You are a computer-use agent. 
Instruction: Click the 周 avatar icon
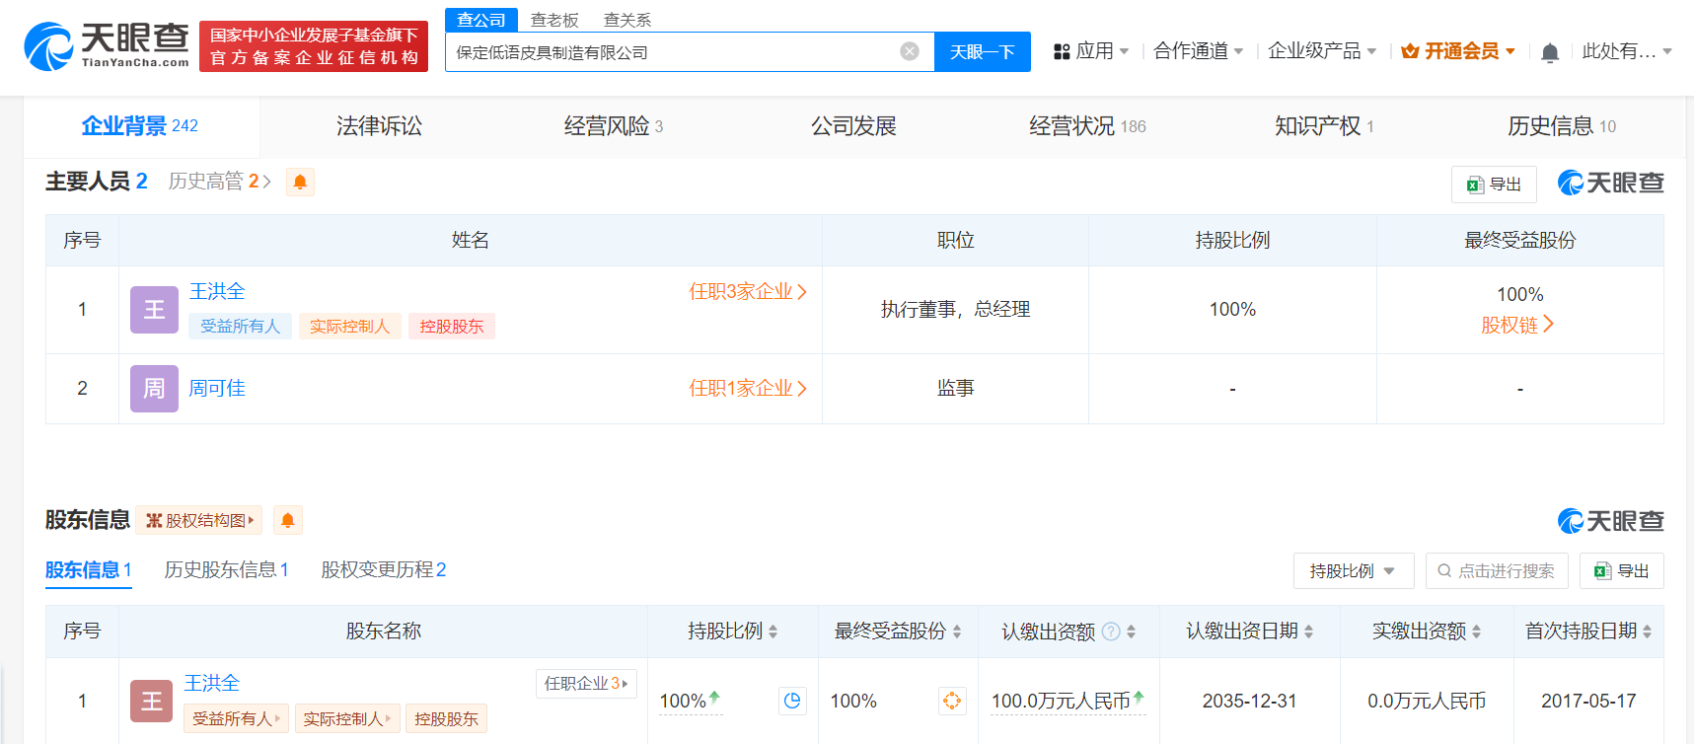(154, 389)
